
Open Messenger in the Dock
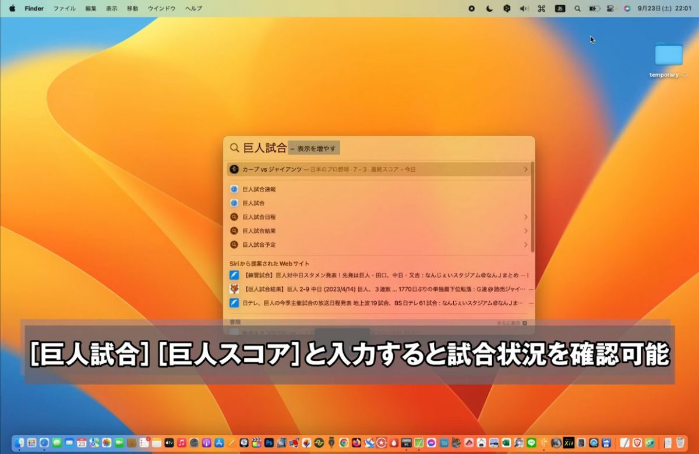[x=432, y=443]
